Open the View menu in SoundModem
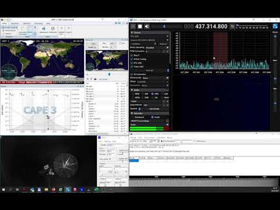 click(140, 138)
